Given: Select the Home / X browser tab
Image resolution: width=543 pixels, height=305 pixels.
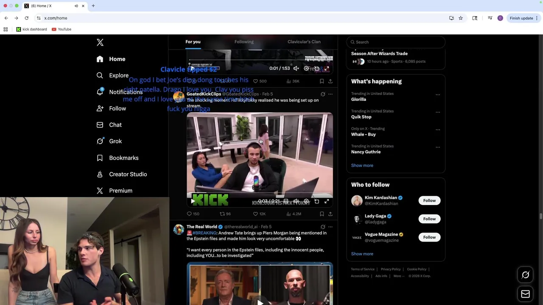Looking at the screenshot, I should click(x=54, y=6).
